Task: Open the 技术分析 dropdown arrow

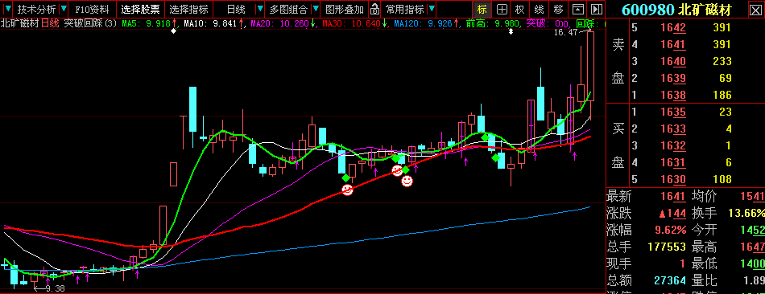Action: [x=63, y=9]
